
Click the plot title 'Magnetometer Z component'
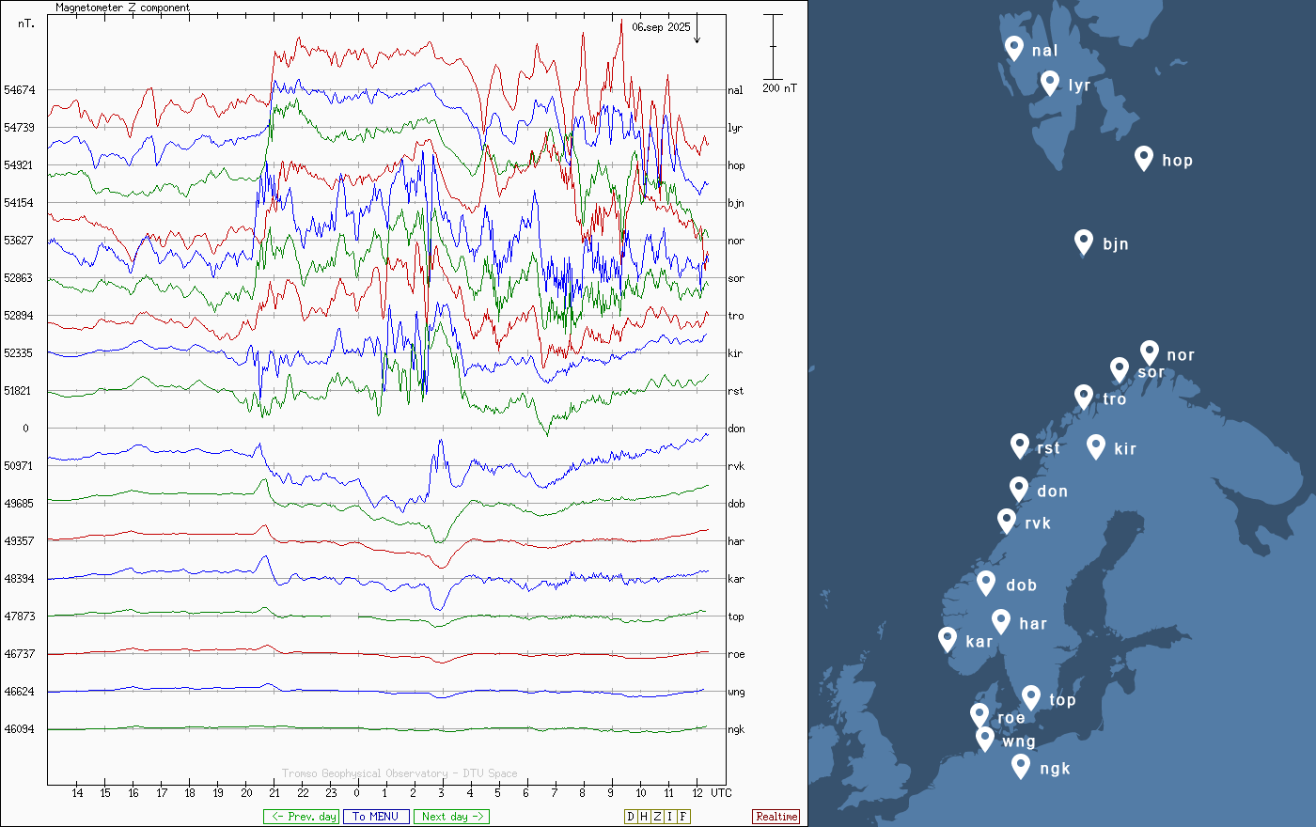122,8
